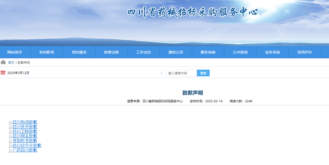Click the 搜索 button
The width and height of the screenshot is (329, 165).
coord(203,73)
